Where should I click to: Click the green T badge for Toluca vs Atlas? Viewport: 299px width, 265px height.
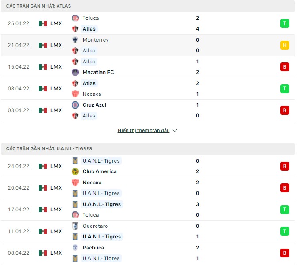coord(285,23)
